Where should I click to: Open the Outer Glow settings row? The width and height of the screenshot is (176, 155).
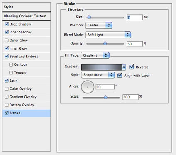27,41
